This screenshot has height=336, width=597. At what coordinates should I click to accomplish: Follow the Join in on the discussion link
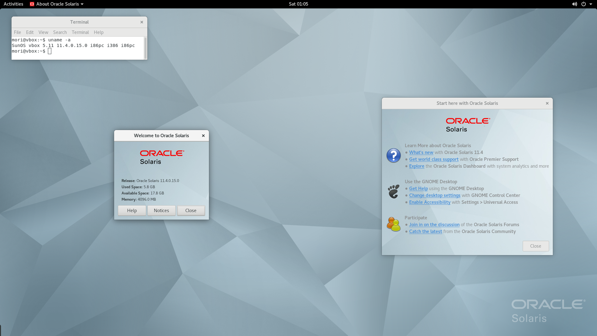point(434,224)
